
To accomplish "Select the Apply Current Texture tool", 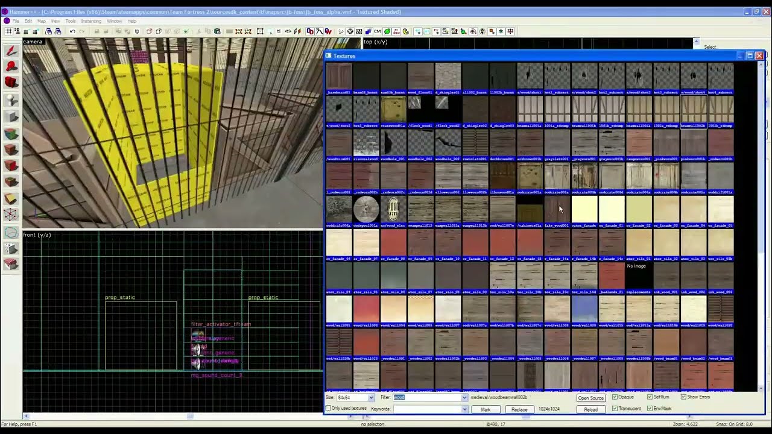I will coord(10,149).
